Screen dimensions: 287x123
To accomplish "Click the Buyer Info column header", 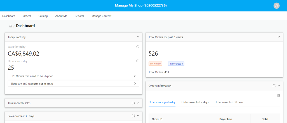I will pos(226,119).
